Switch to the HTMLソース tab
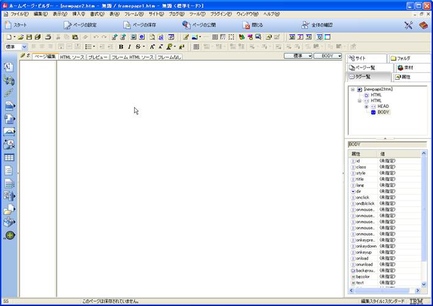This screenshot has width=433, height=306. (x=72, y=57)
